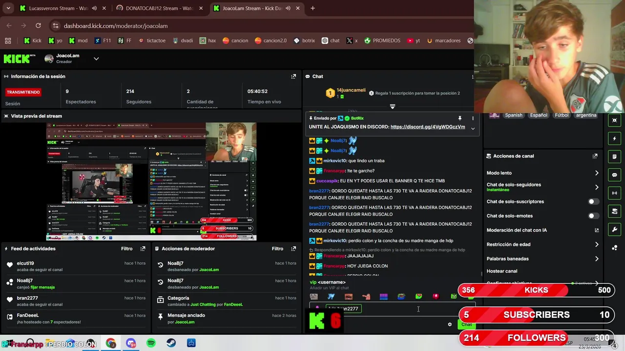625x351 pixels.
Task: Collapse the gift leaderboard arrow
Action: click(392, 106)
